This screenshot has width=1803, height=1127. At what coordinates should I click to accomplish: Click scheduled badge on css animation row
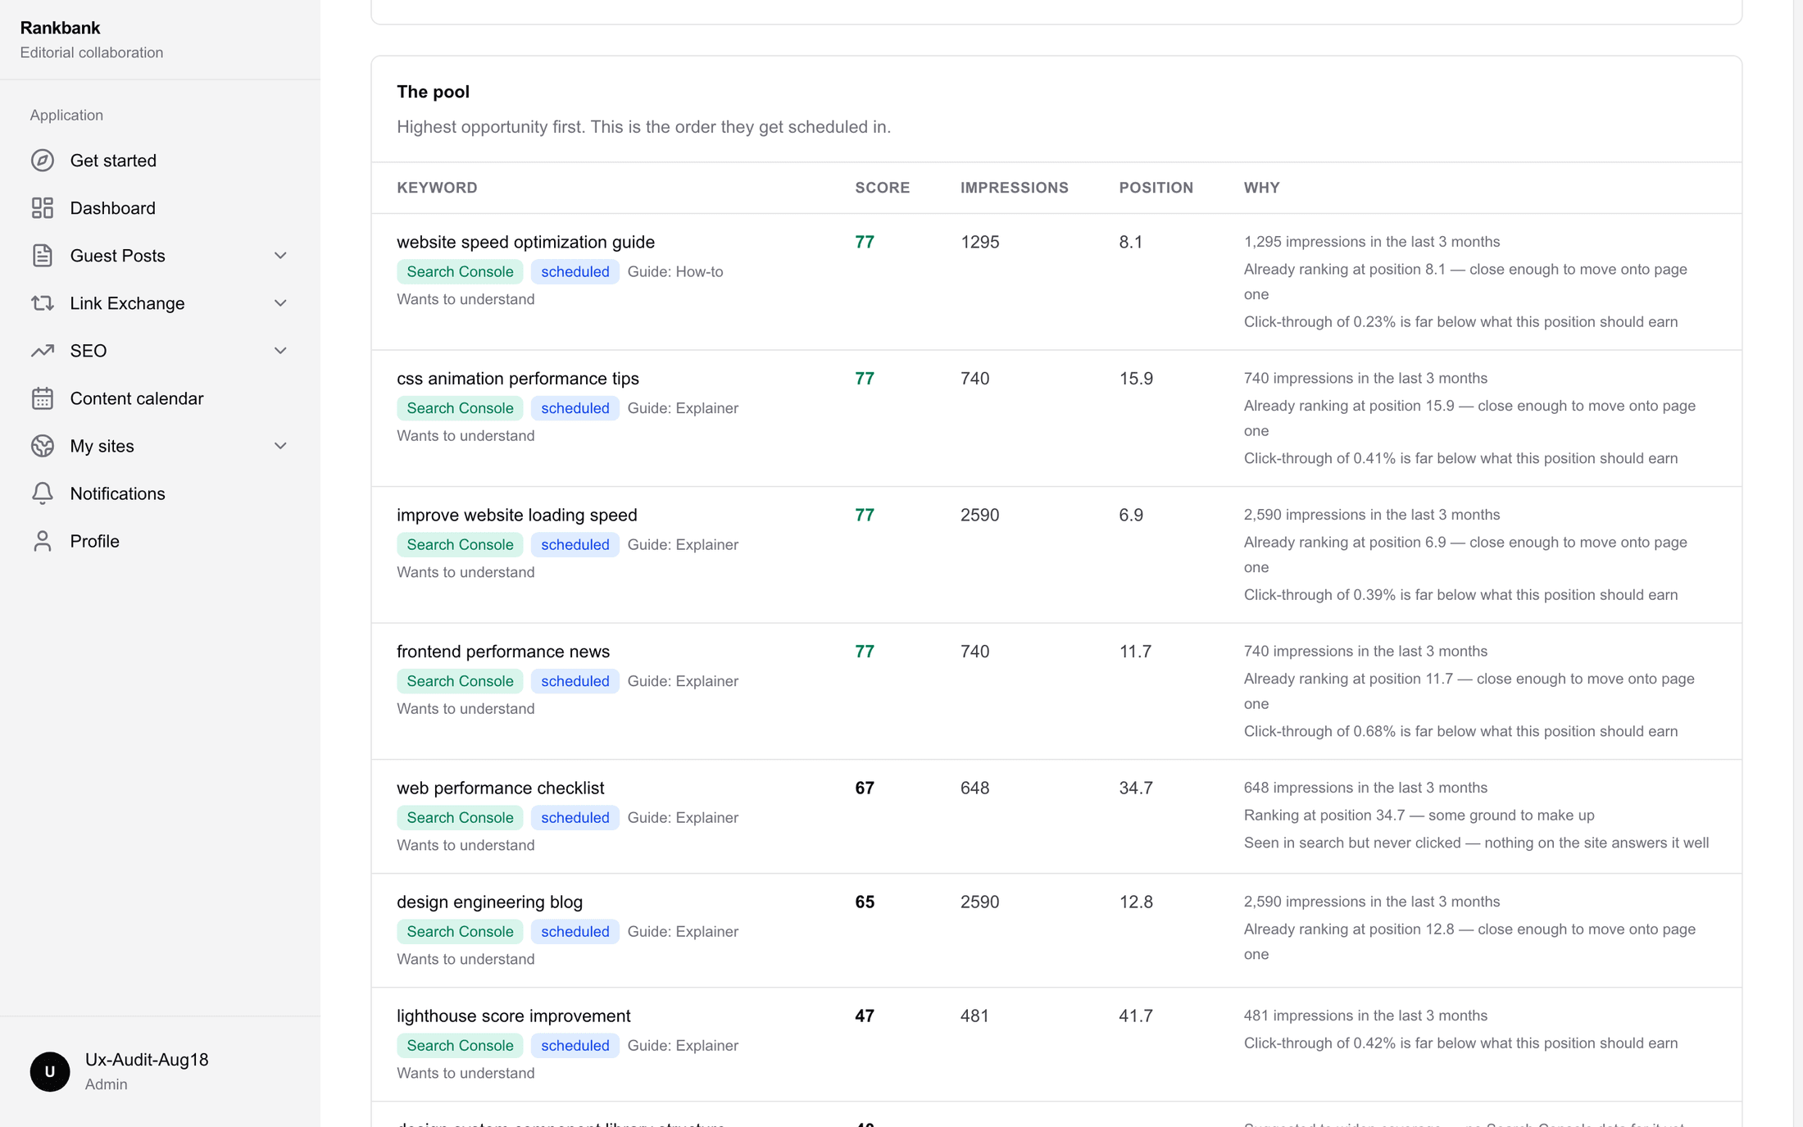[575, 408]
